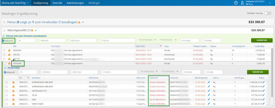Uncheck the lower Advarsel filter checkbox
The width and height of the screenshot is (275, 108).
[5, 72]
